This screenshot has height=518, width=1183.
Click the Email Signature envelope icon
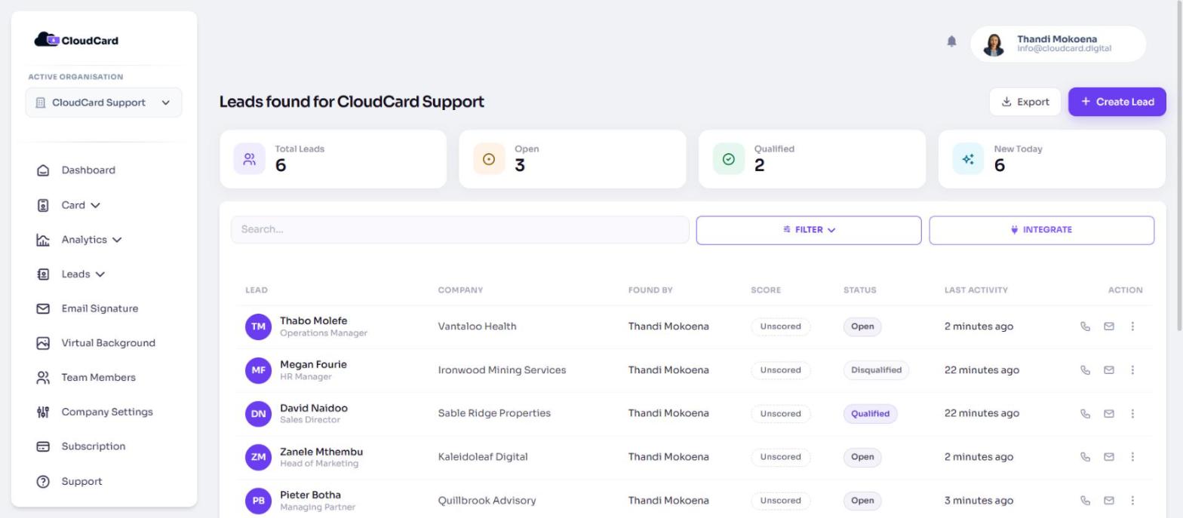(x=43, y=308)
